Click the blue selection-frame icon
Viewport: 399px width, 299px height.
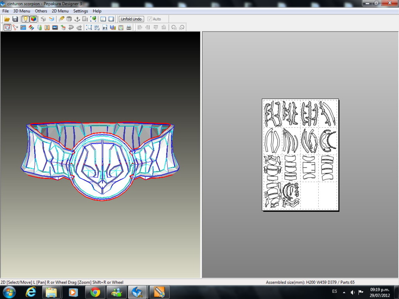click(89, 28)
